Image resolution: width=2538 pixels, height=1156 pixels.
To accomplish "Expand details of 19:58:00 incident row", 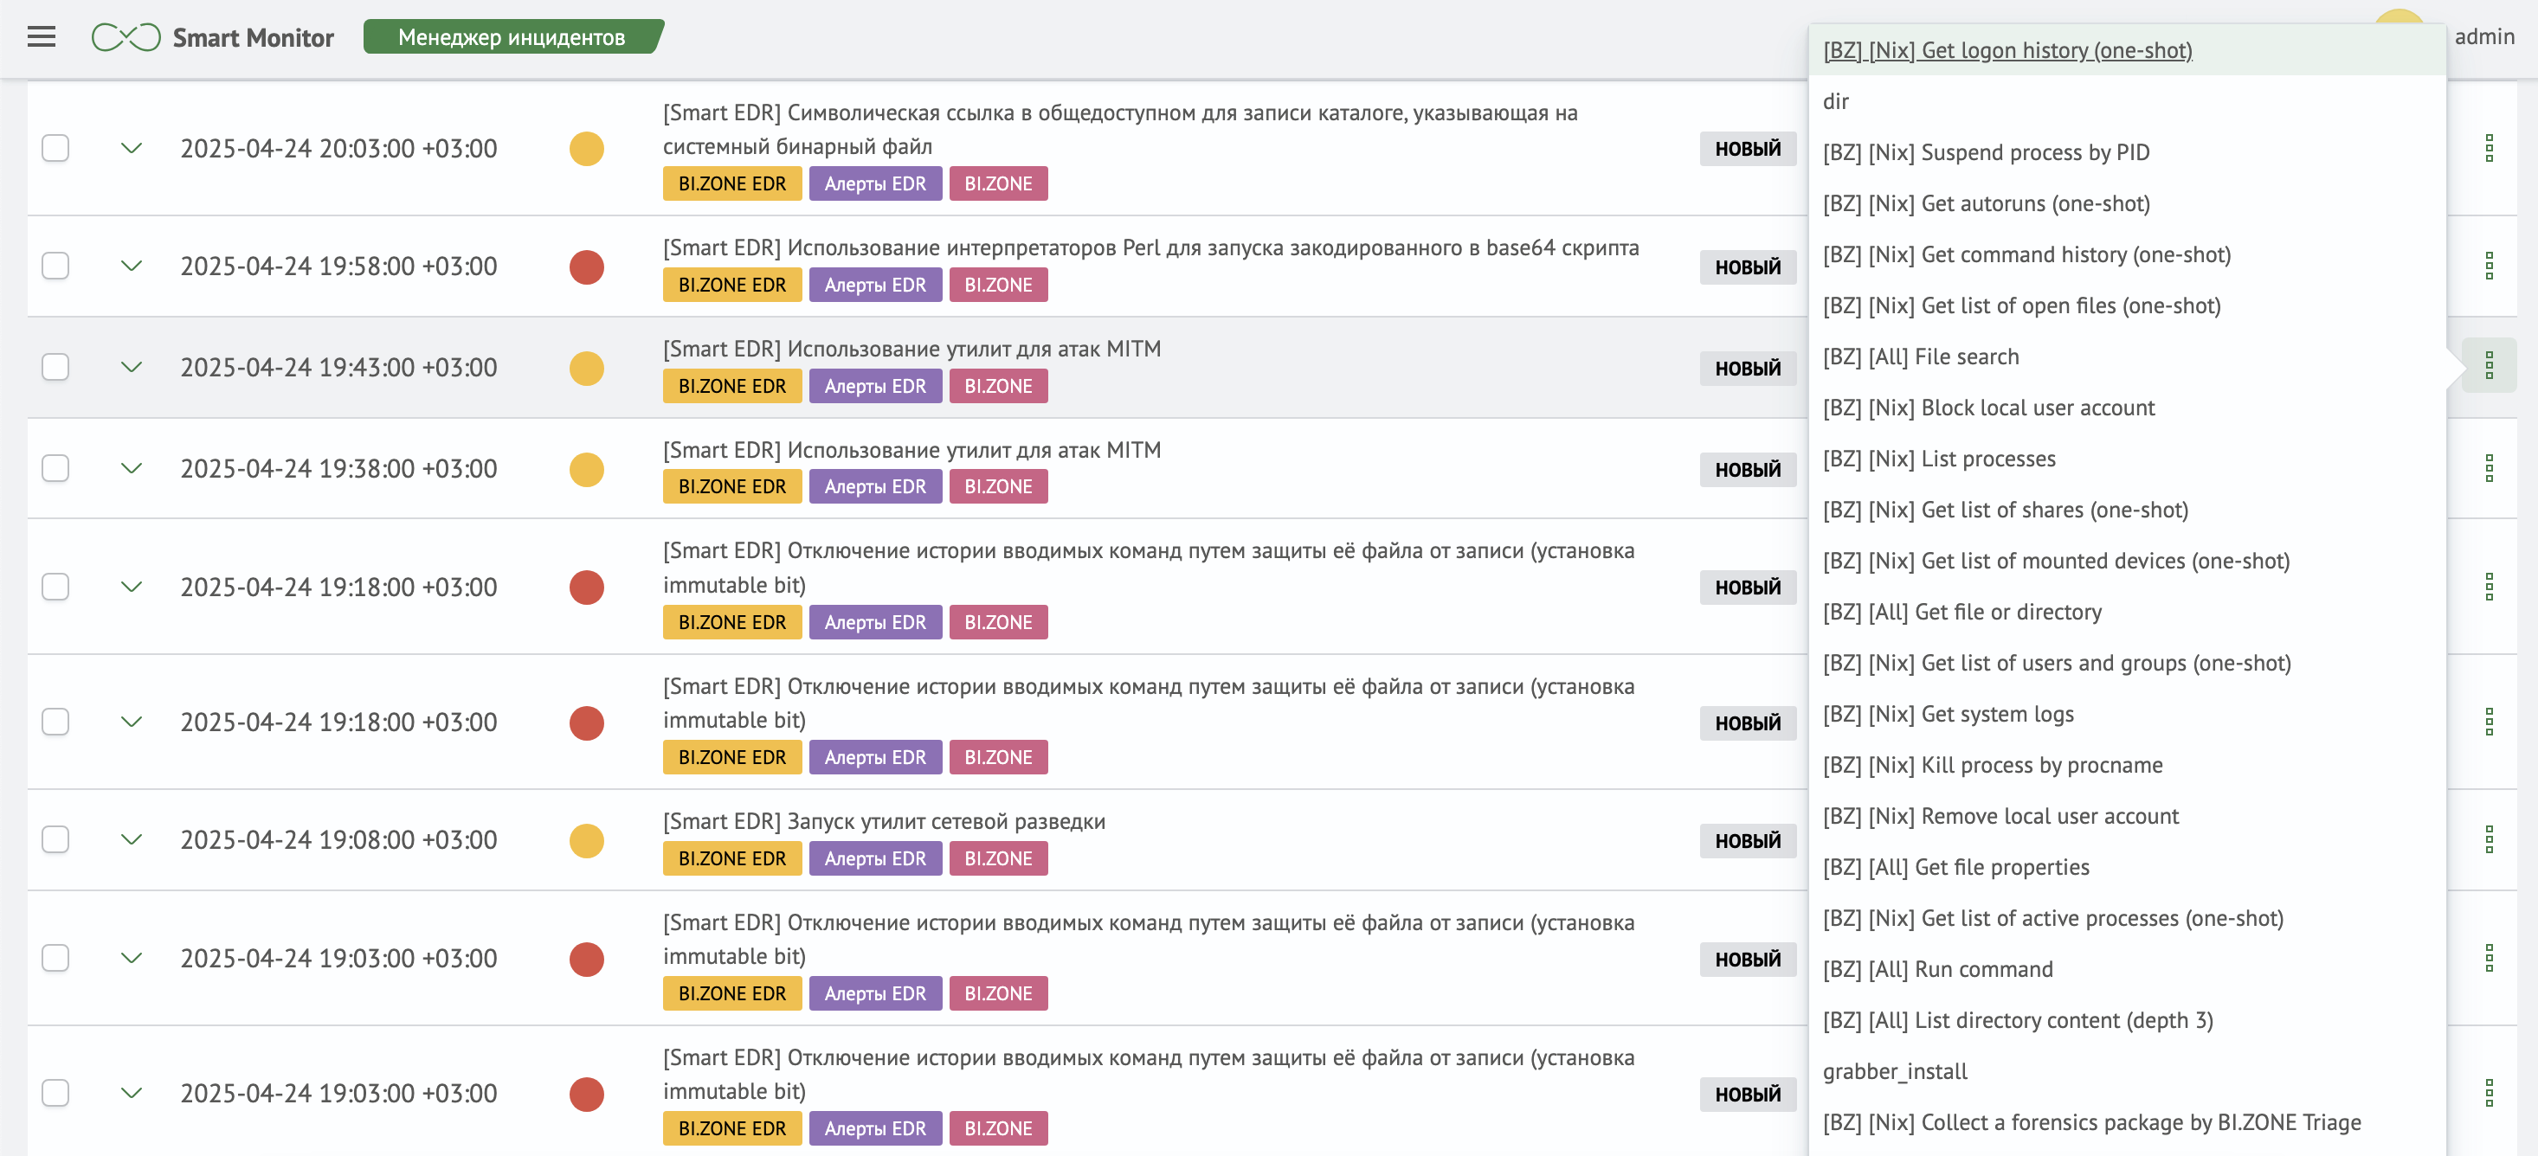I will coord(131,266).
